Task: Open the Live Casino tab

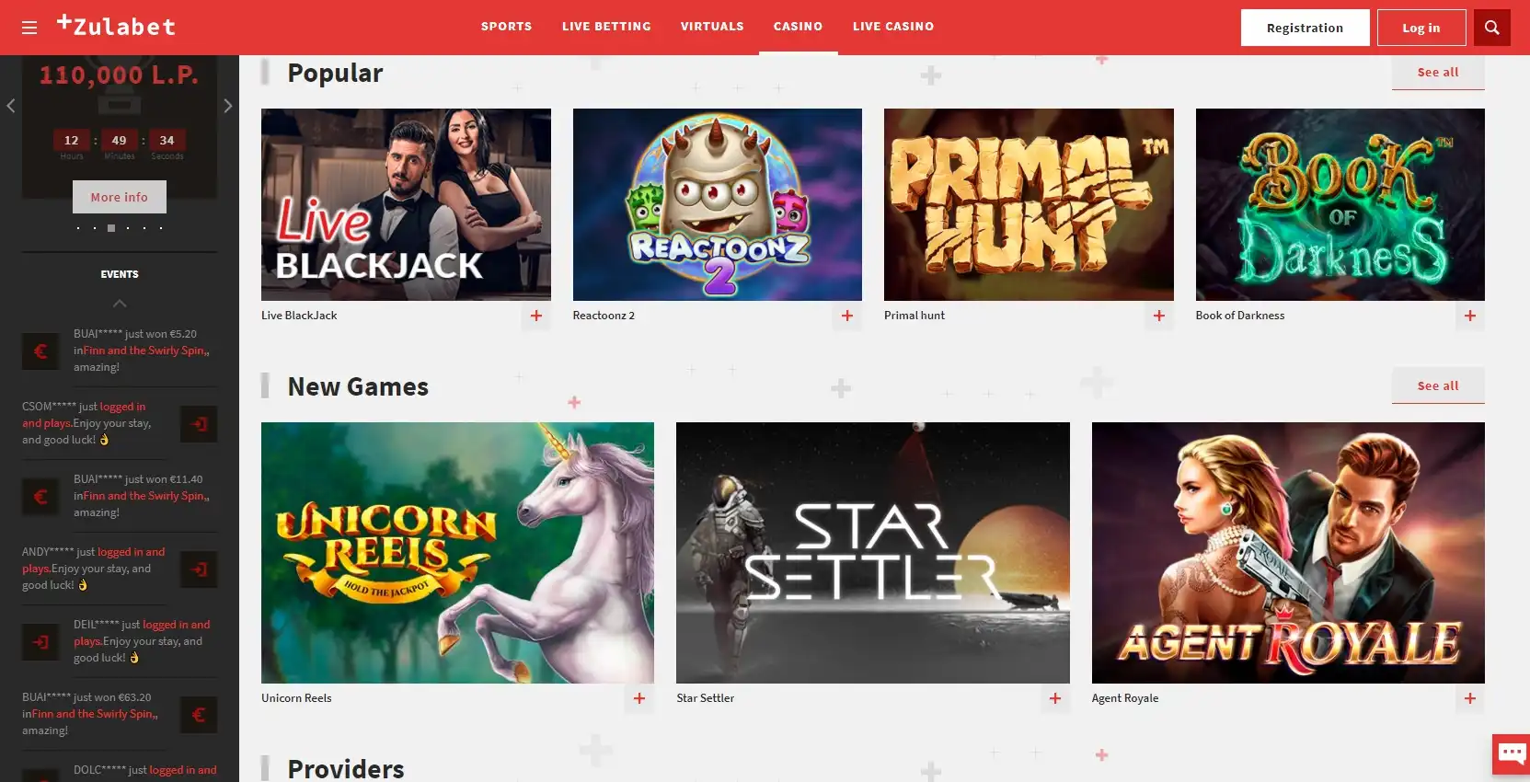Action: 893,27
